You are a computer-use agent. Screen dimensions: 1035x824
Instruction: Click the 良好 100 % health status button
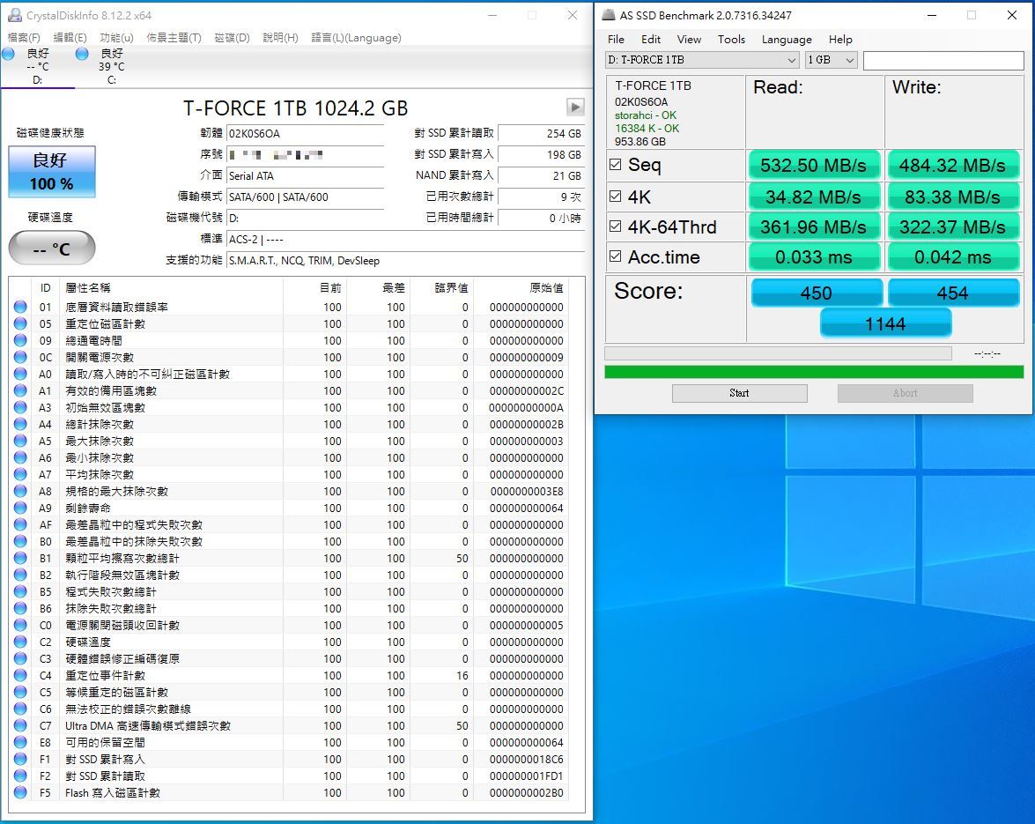pyautogui.click(x=51, y=172)
